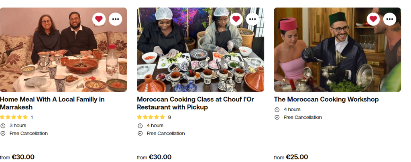
Task: Unfavorite The Moroccan Cooking Workshop heart
Action: coord(373,19)
